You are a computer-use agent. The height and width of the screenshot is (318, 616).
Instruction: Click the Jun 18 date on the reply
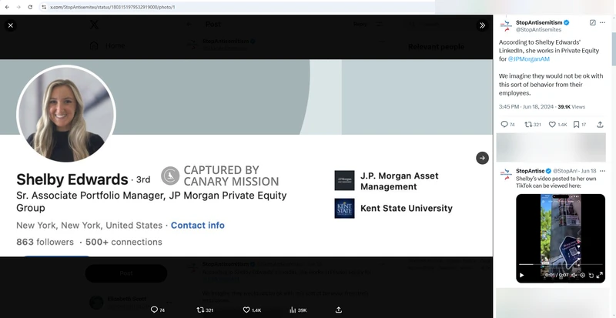(588, 171)
